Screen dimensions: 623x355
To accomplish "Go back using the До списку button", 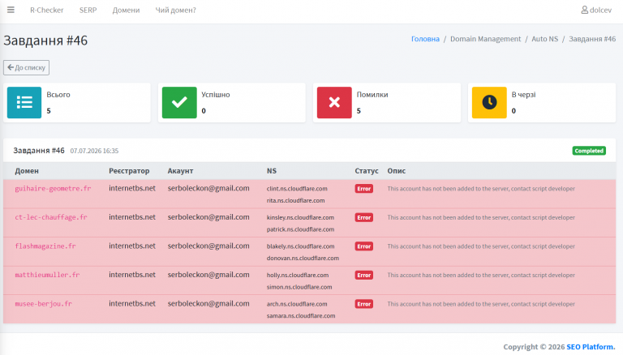I will click(26, 67).
